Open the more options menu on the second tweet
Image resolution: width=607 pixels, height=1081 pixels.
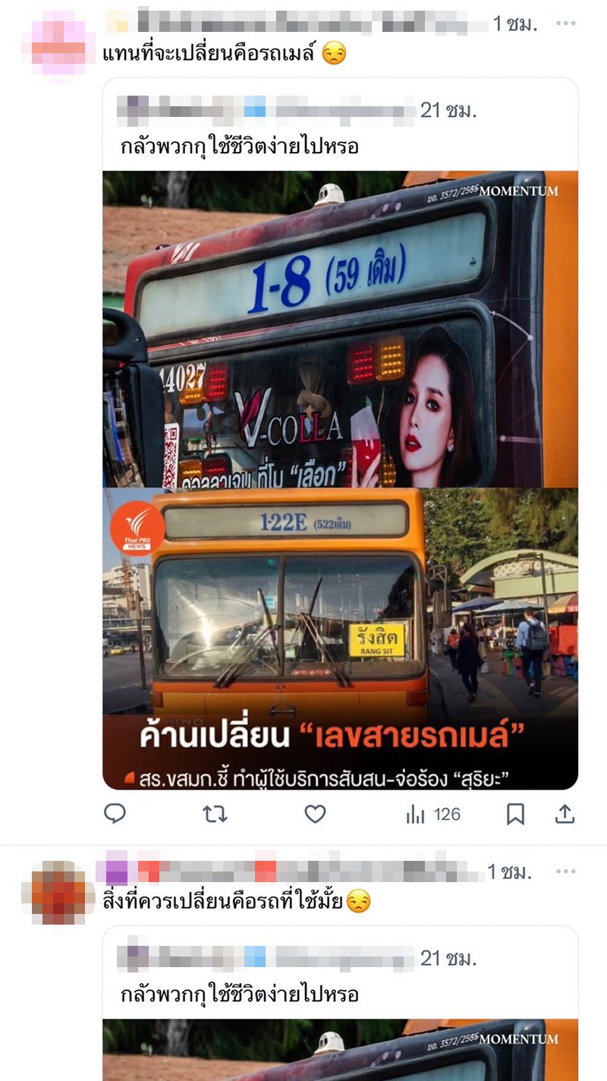566,871
